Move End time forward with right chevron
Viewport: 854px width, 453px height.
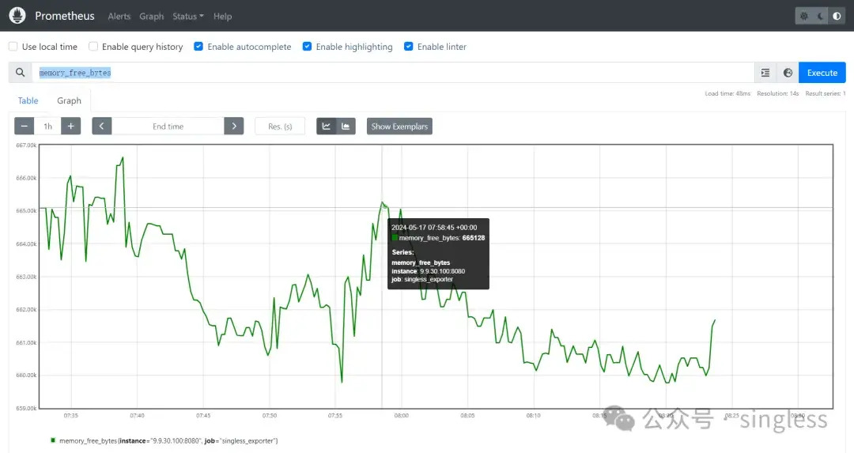[x=233, y=126]
